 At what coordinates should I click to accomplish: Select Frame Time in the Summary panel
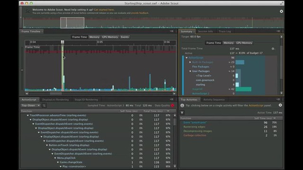pos(214,43)
